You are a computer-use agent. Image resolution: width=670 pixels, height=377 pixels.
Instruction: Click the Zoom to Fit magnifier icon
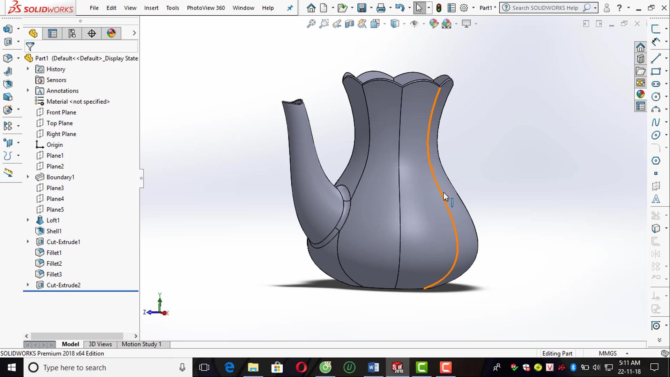[x=311, y=24]
